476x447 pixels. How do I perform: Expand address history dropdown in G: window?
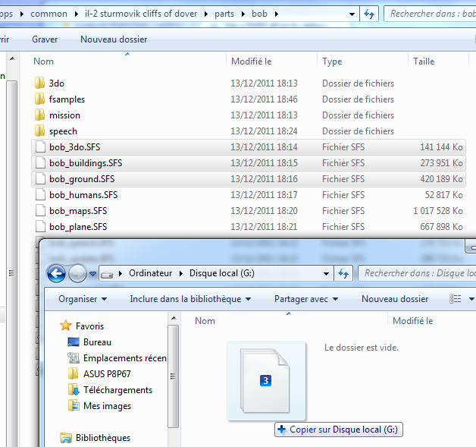[x=327, y=273]
